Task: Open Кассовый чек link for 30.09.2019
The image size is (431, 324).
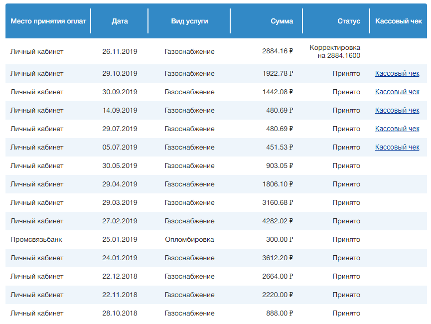Action: click(397, 92)
